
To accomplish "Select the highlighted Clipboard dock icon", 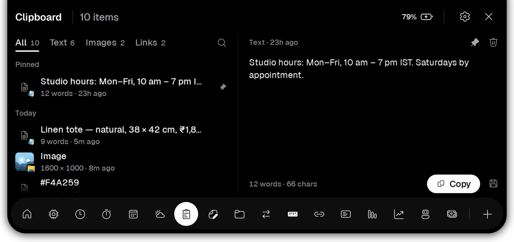I will [186, 214].
